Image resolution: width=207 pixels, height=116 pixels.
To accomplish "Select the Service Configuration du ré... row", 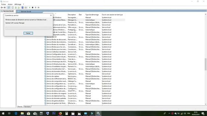I will [84, 54].
